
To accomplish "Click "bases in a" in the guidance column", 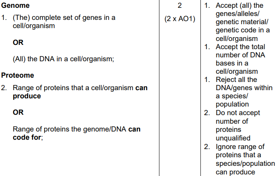I will 232,63.
